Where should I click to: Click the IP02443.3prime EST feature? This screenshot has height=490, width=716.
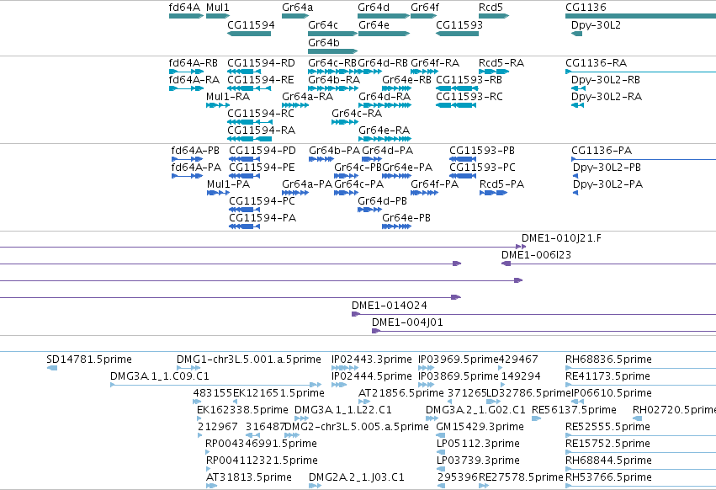[x=345, y=368]
